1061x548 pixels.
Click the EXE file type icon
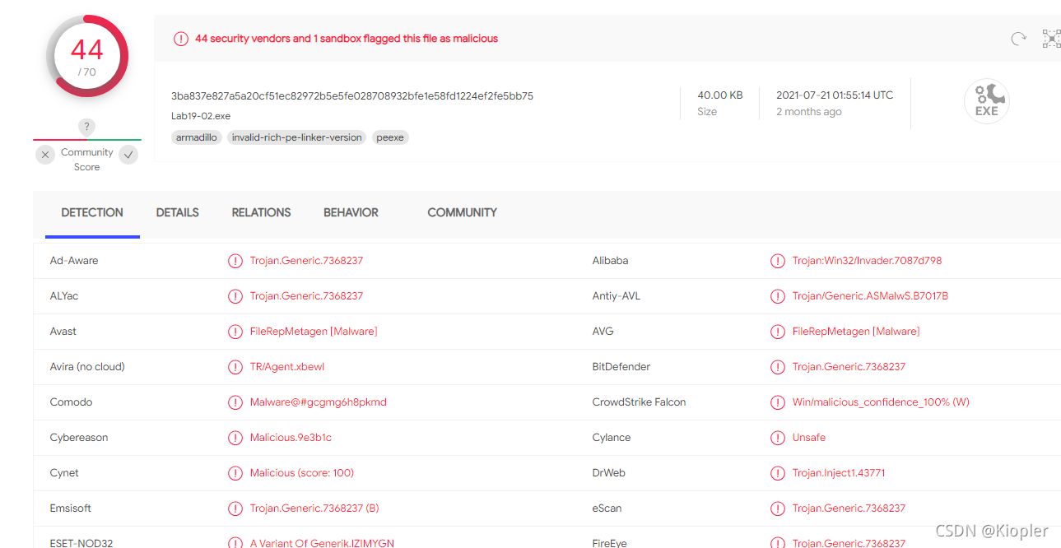tap(986, 101)
